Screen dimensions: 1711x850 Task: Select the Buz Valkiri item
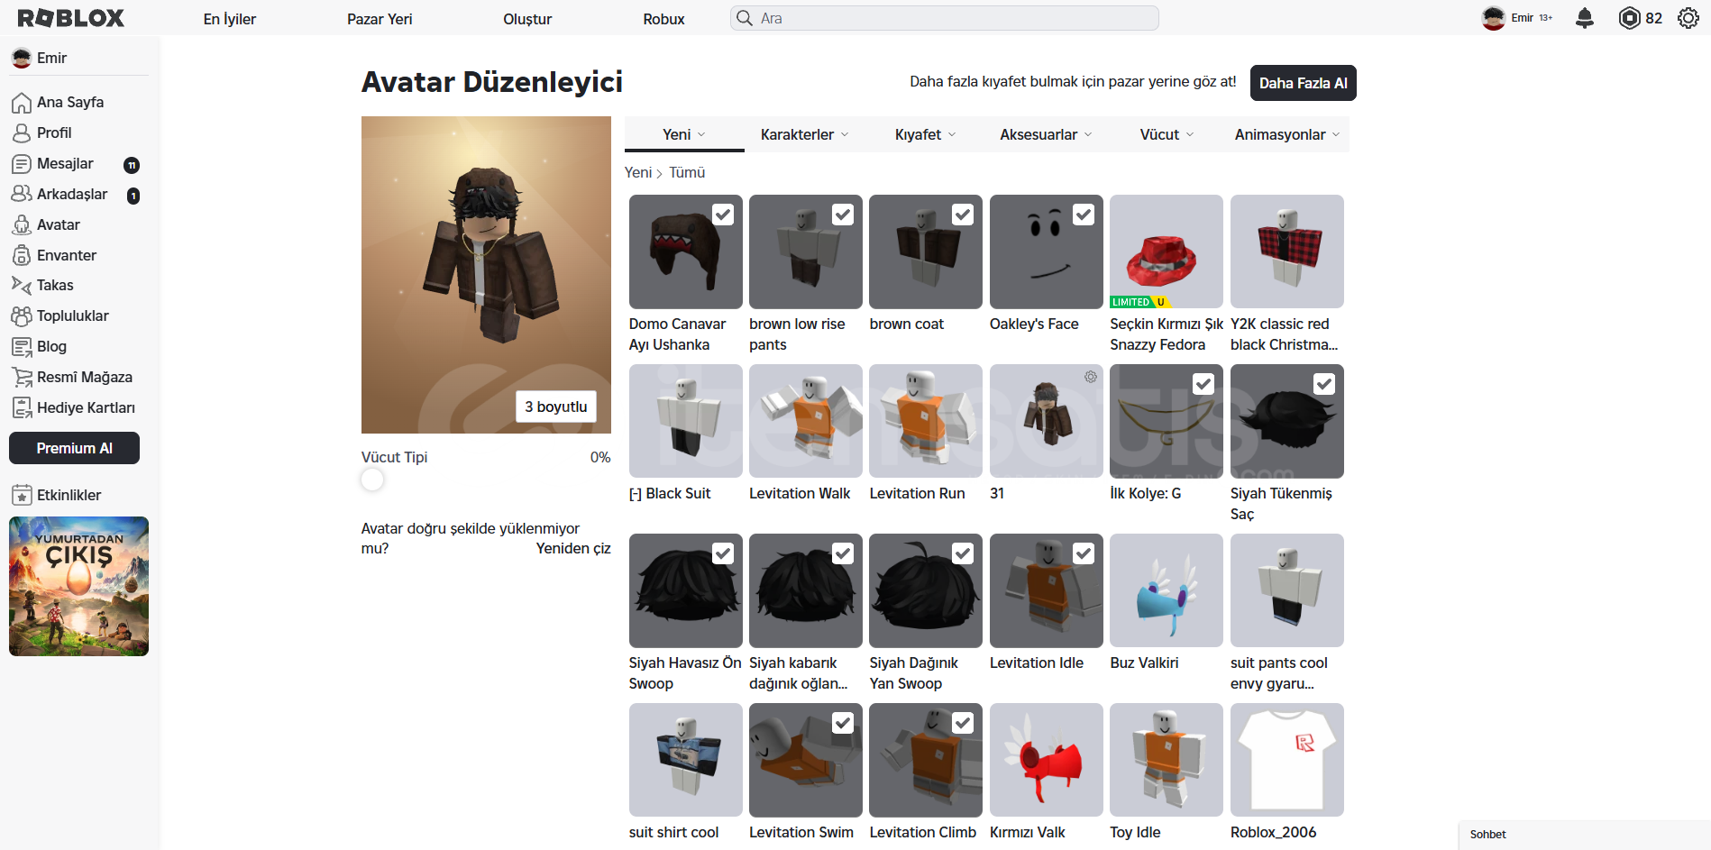click(1167, 590)
